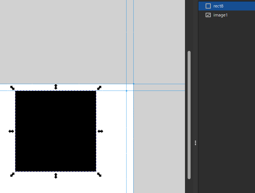This screenshot has width=255, height=193.
Task: Click the black rectangle on the canvas
Action: click(x=56, y=131)
